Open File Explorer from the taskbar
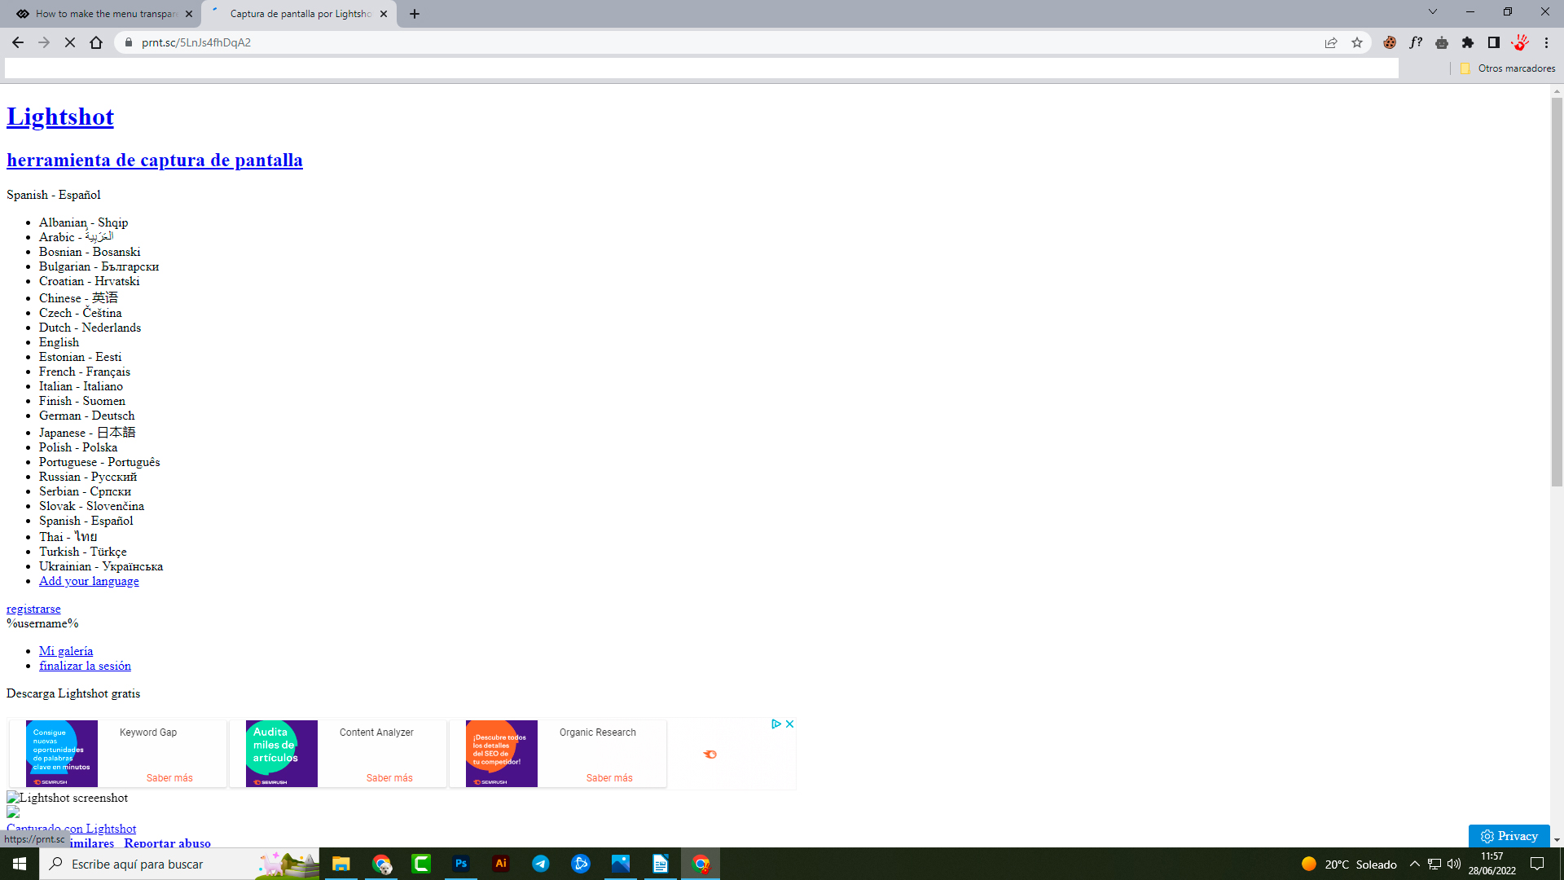The image size is (1564, 880). click(x=341, y=864)
